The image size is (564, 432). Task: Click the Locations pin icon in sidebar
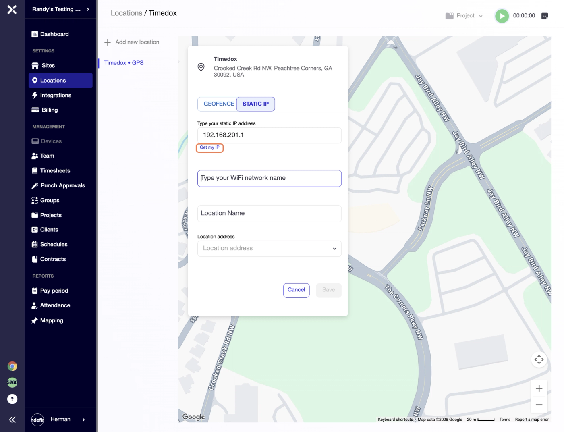[35, 81]
